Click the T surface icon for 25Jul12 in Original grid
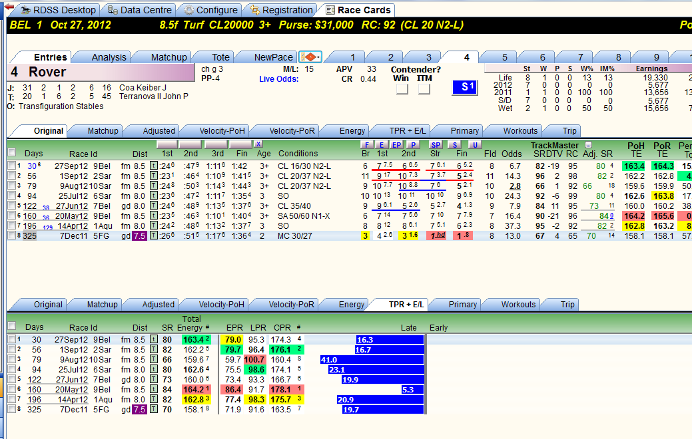Viewport: 692px width, 439px height. coord(154,196)
